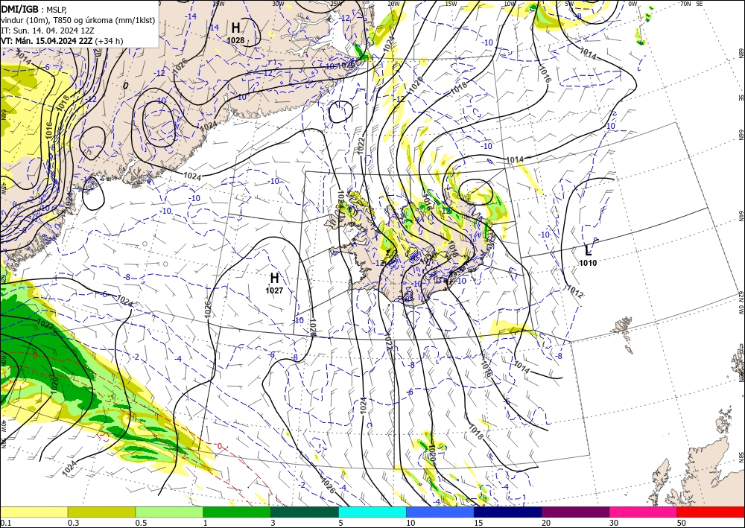Click the 'L' low-pressure symbol east of Iceland
The image size is (745, 528).
(588, 250)
